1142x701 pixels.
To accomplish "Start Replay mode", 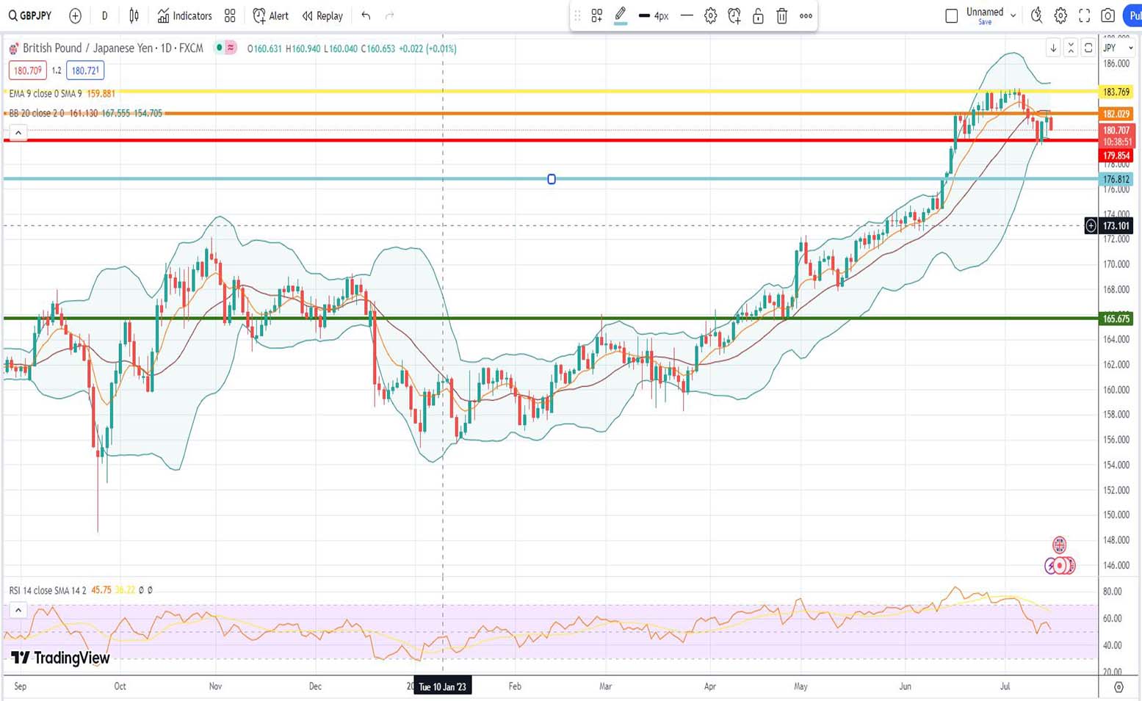I will (x=322, y=15).
